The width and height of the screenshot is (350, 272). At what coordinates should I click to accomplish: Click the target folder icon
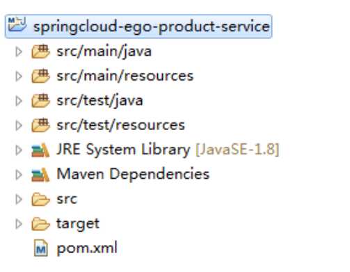click(40, 224)
